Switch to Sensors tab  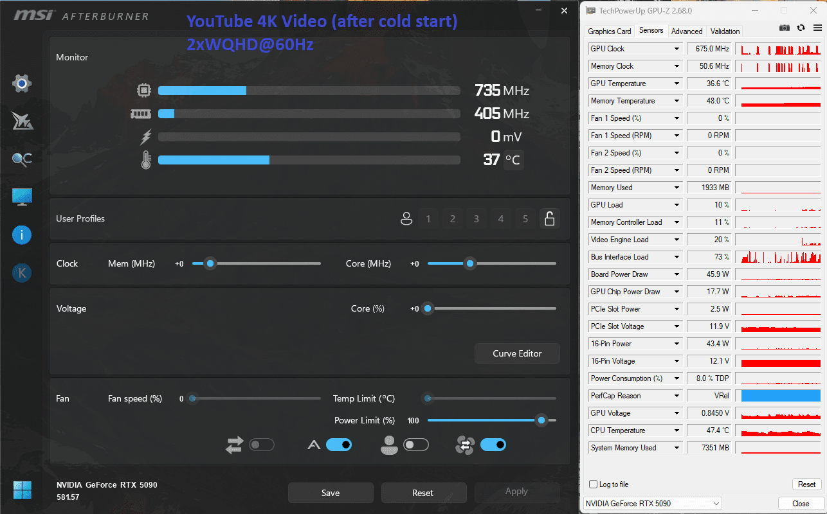coord(651,30)
